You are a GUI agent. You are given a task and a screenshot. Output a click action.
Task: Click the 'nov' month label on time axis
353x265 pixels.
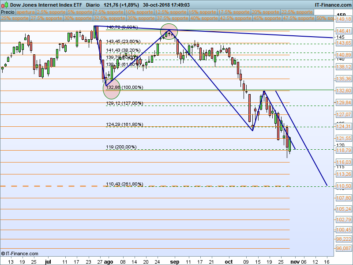coord(295,262)
